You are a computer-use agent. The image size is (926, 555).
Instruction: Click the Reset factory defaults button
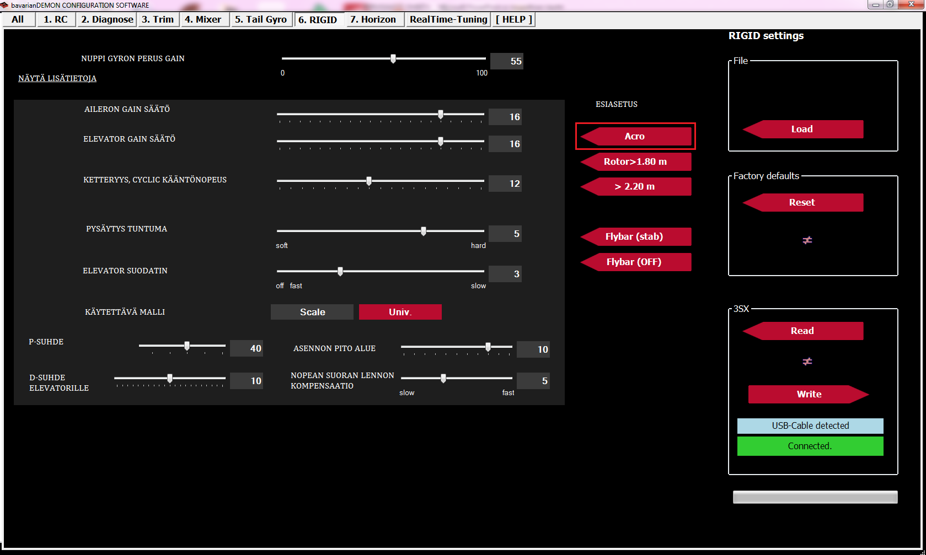click(803, 202)
